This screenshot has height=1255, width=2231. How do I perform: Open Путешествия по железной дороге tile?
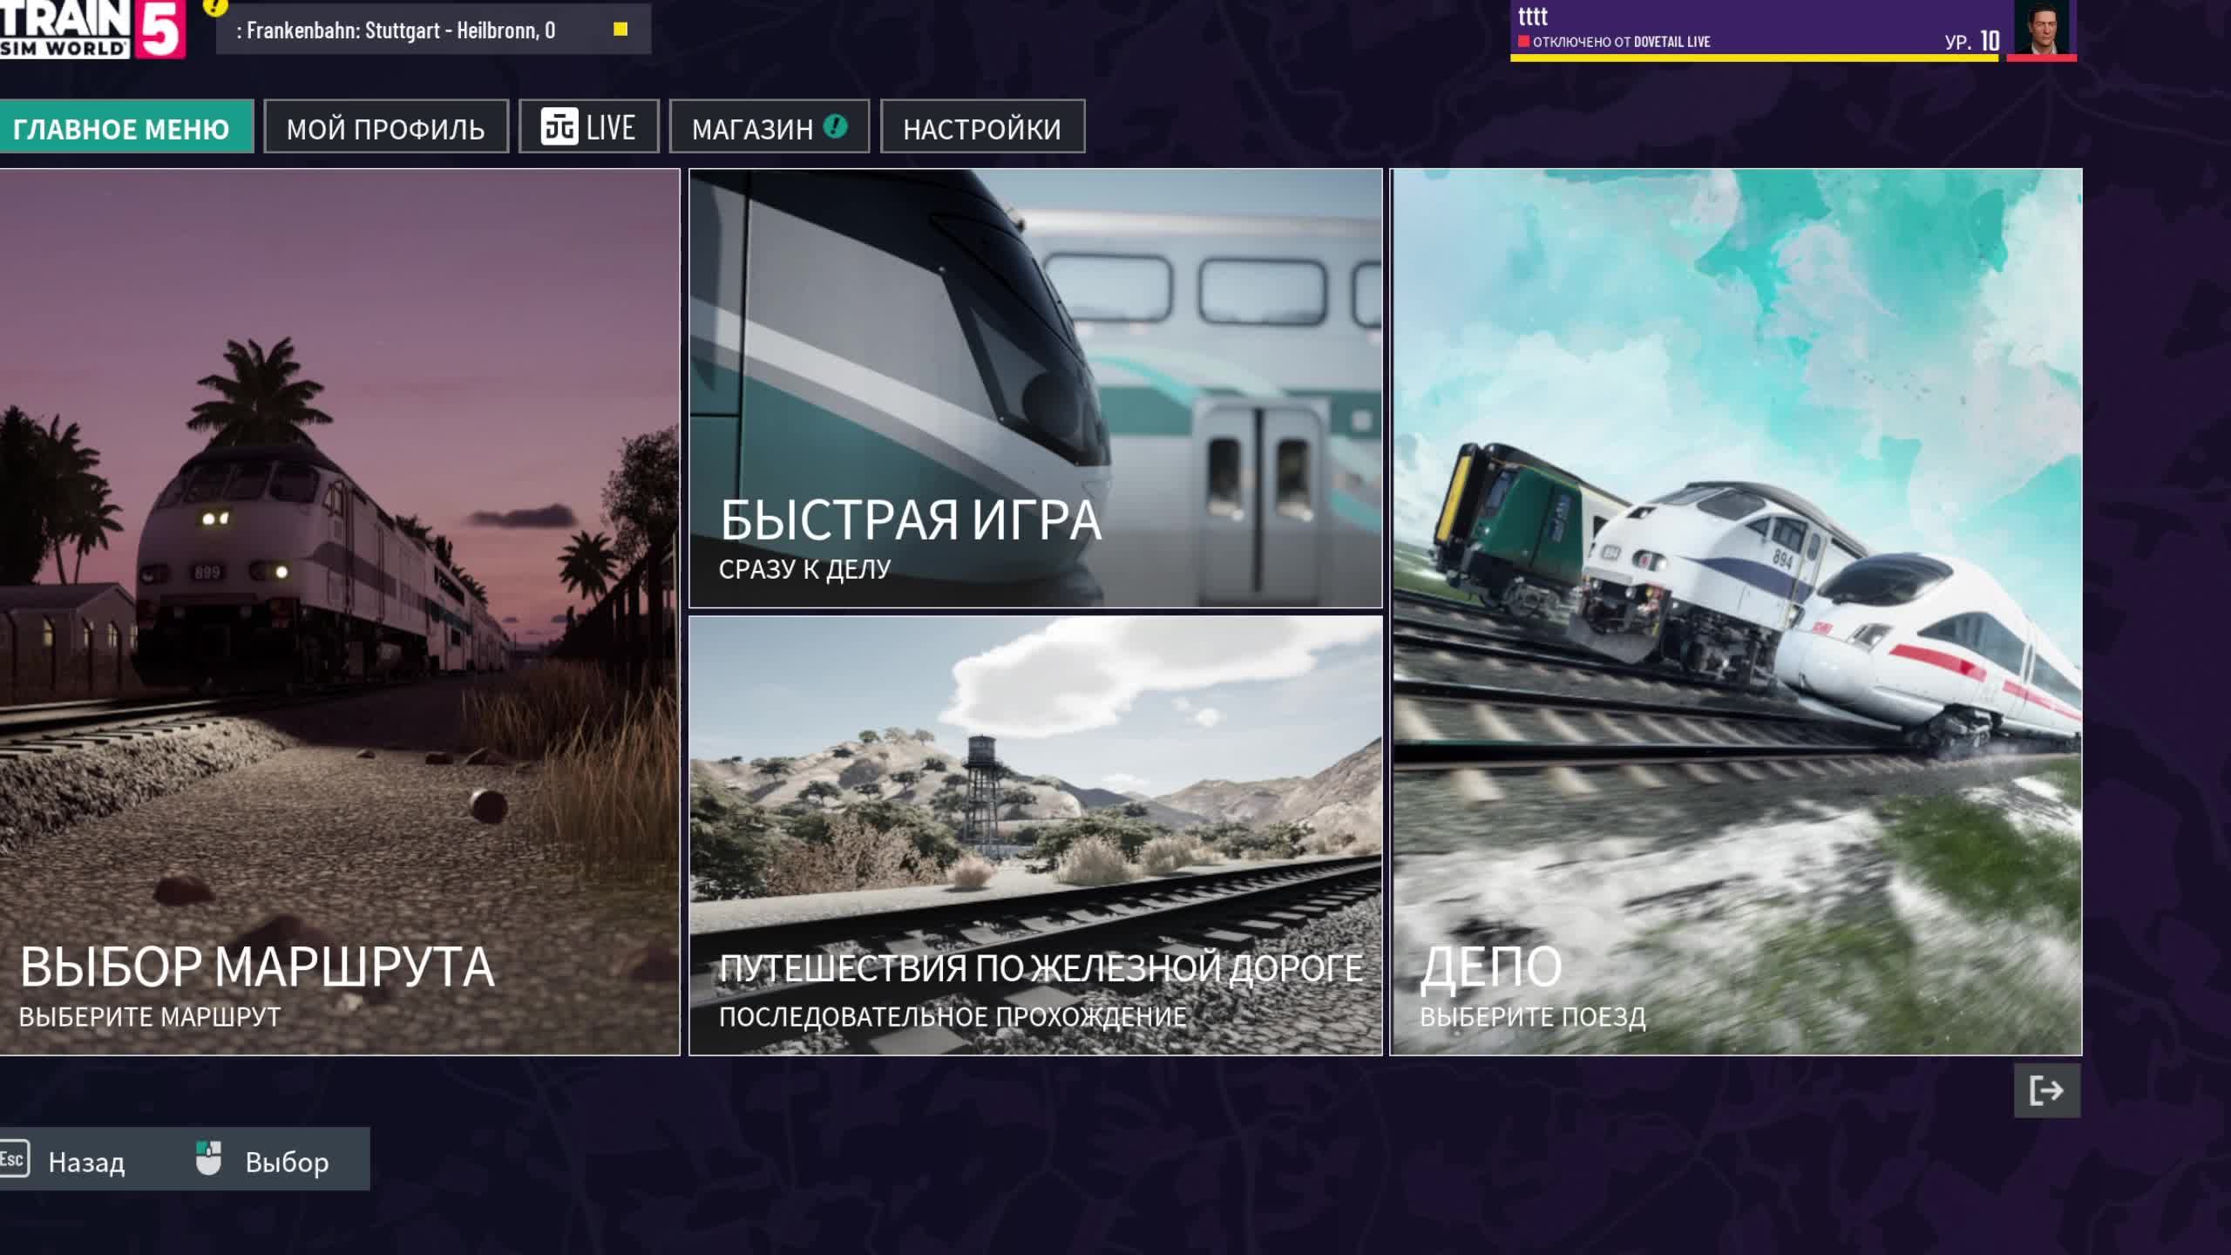point(1035,835)
